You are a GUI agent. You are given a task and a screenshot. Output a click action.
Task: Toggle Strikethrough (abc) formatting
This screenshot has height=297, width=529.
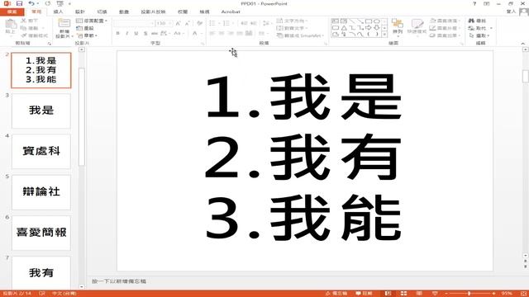(155, 33)
